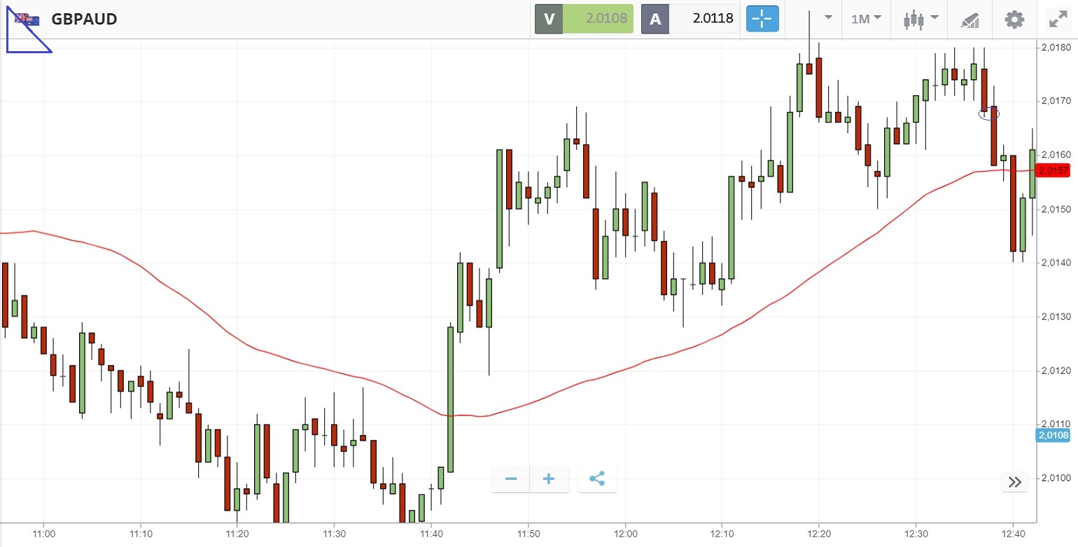This screenshot has height=547, width=1078.
Task: Toggle the blue crosshair cursor button
Action: pos(762,19)
